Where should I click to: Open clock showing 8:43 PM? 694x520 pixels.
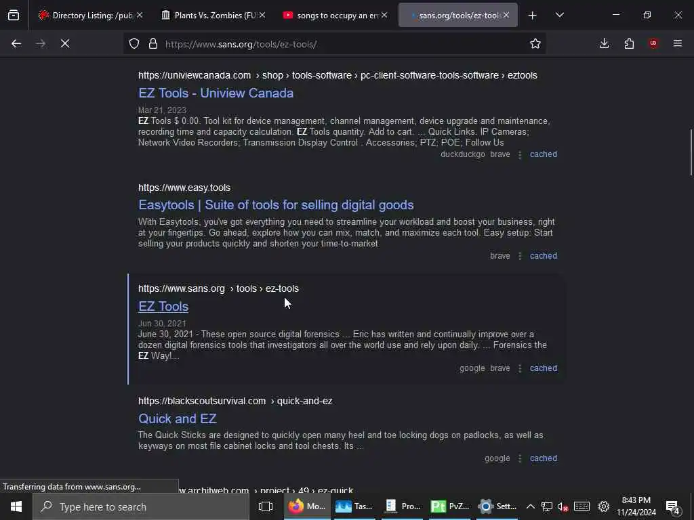coord(636,506)
